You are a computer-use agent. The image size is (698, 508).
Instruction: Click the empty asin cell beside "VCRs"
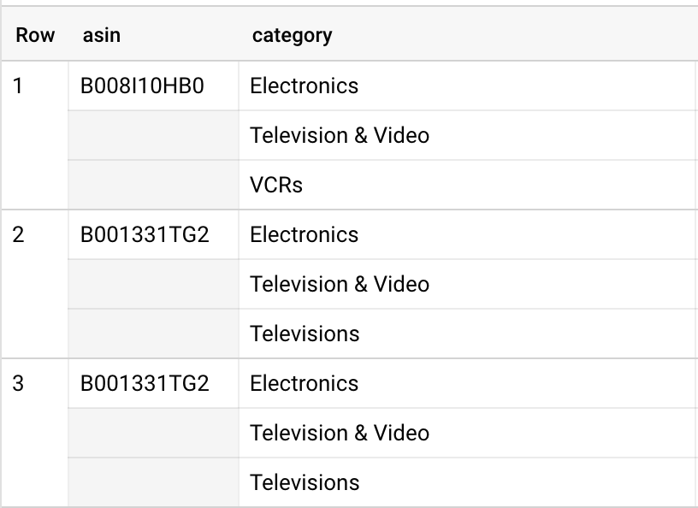[152, 186]
